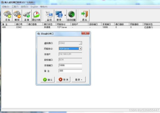This screenshot has width=160, height=113.
Task: Click the 备注 field showing -600
Action: pos(70,71)
